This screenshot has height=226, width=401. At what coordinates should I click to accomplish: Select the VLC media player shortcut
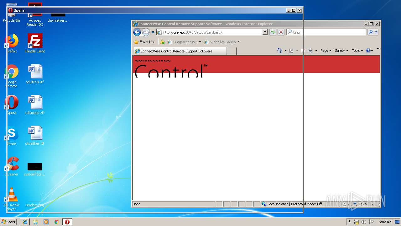(12, 199)
